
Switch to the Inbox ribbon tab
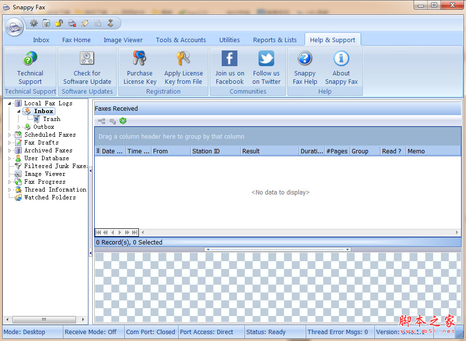tap(41, 40)
